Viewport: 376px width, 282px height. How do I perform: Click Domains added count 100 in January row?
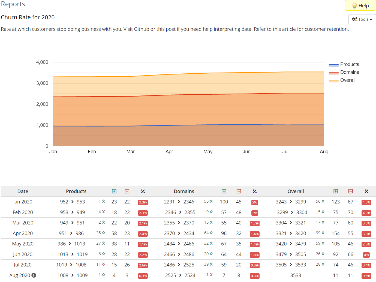[224, 202]
